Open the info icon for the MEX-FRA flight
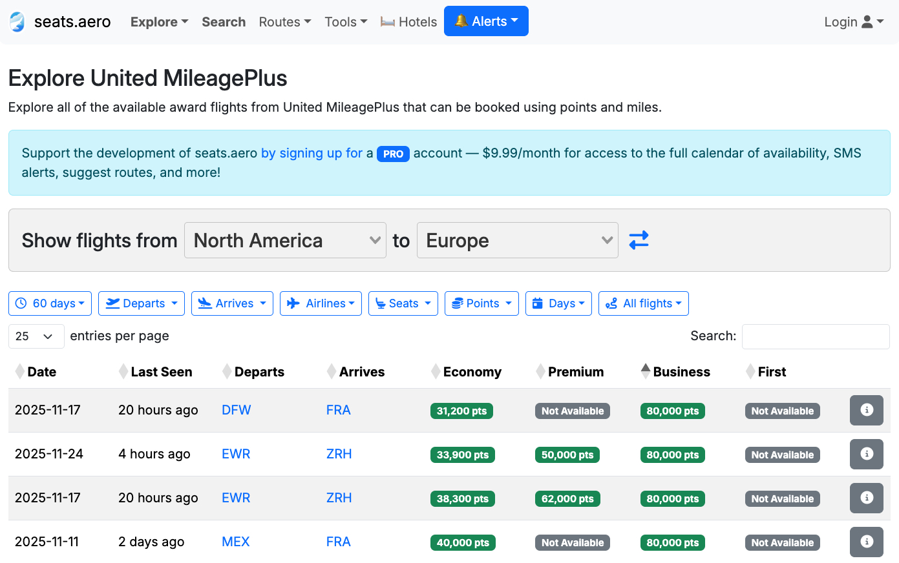Image resolution: width=899 pixels, height=563 pixels. [x=866, y=542]
